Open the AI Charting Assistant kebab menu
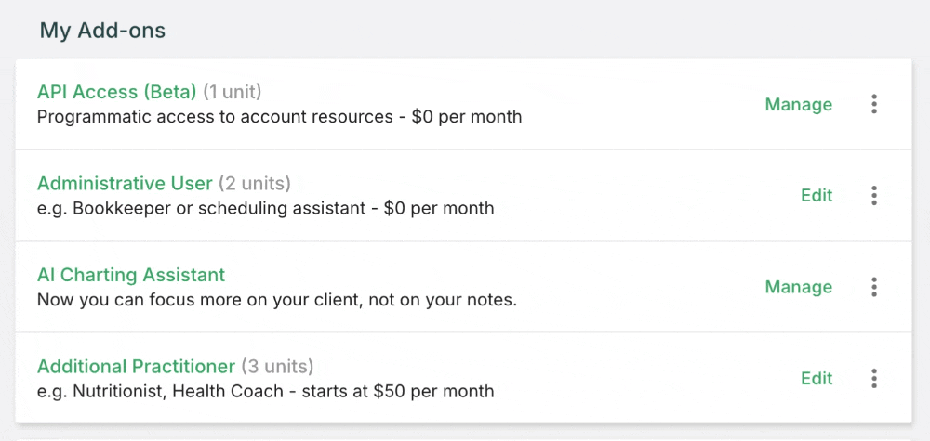This screenshot has width=930, height=441. tap(874, 287)
